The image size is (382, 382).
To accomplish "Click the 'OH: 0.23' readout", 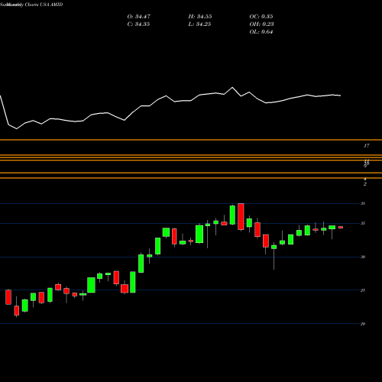I will point(261,24).
